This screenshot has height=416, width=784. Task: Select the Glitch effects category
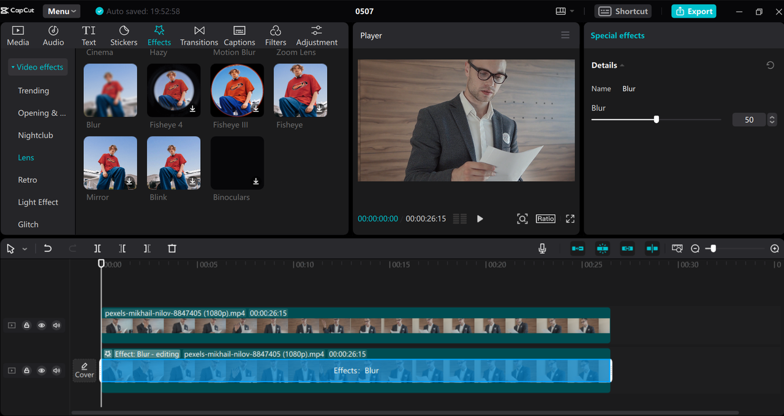coord(28,225)
